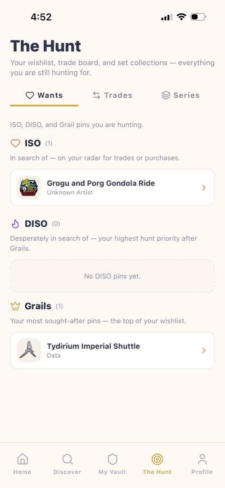The image size is (225, 488).
Task: Expand Tydirium Imperial Shuttle chevron
Action: pos(204,350)
